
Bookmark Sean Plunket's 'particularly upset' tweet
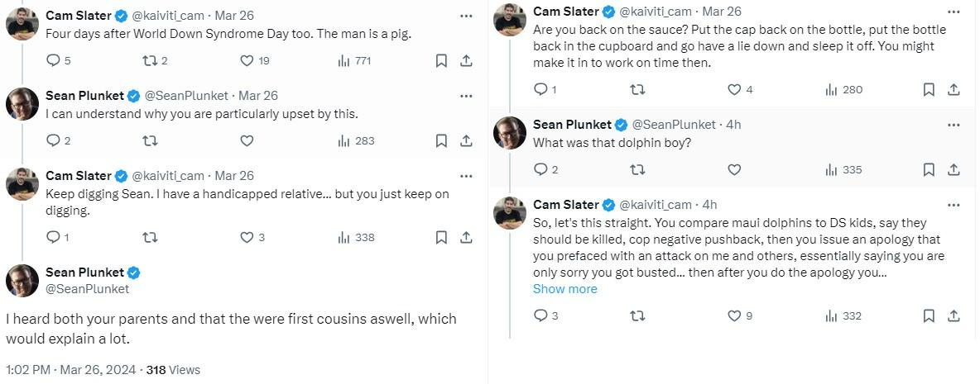441,140
